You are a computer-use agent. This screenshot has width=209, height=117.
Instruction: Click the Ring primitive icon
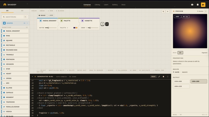click(4, 36)
